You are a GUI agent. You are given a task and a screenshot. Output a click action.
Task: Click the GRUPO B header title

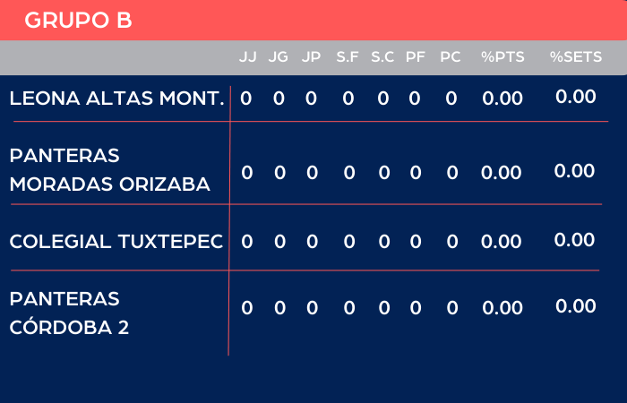click(x=78, y=21)
